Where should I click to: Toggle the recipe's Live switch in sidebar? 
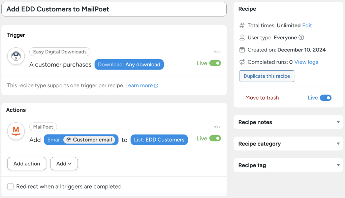coord(324,97)
